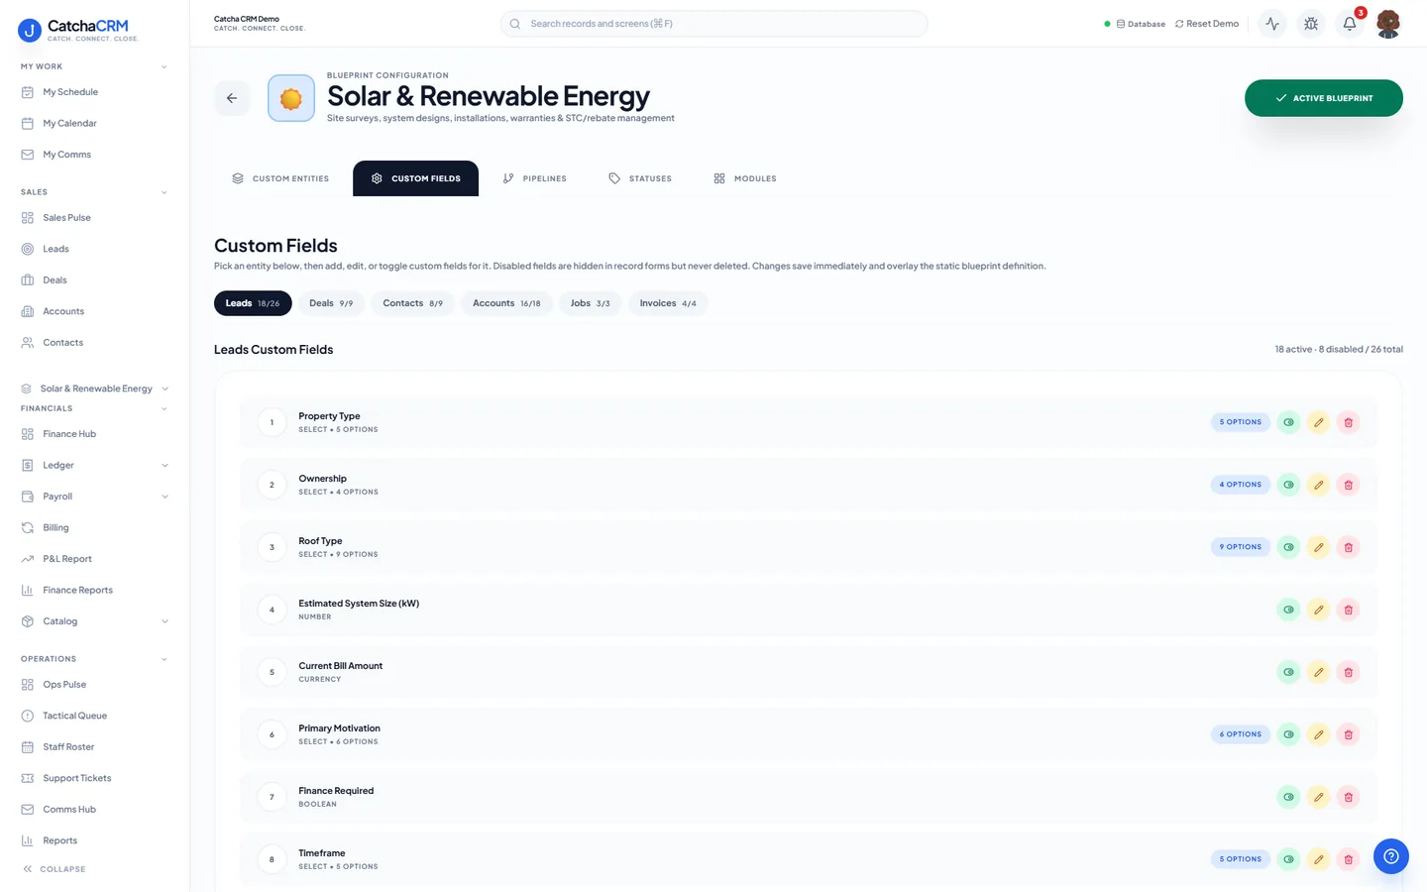
Task: Collapse the My Work sidebar section
Action: click(164, 66)
